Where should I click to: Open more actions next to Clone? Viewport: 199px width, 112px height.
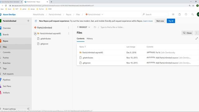tap(197, 33)
